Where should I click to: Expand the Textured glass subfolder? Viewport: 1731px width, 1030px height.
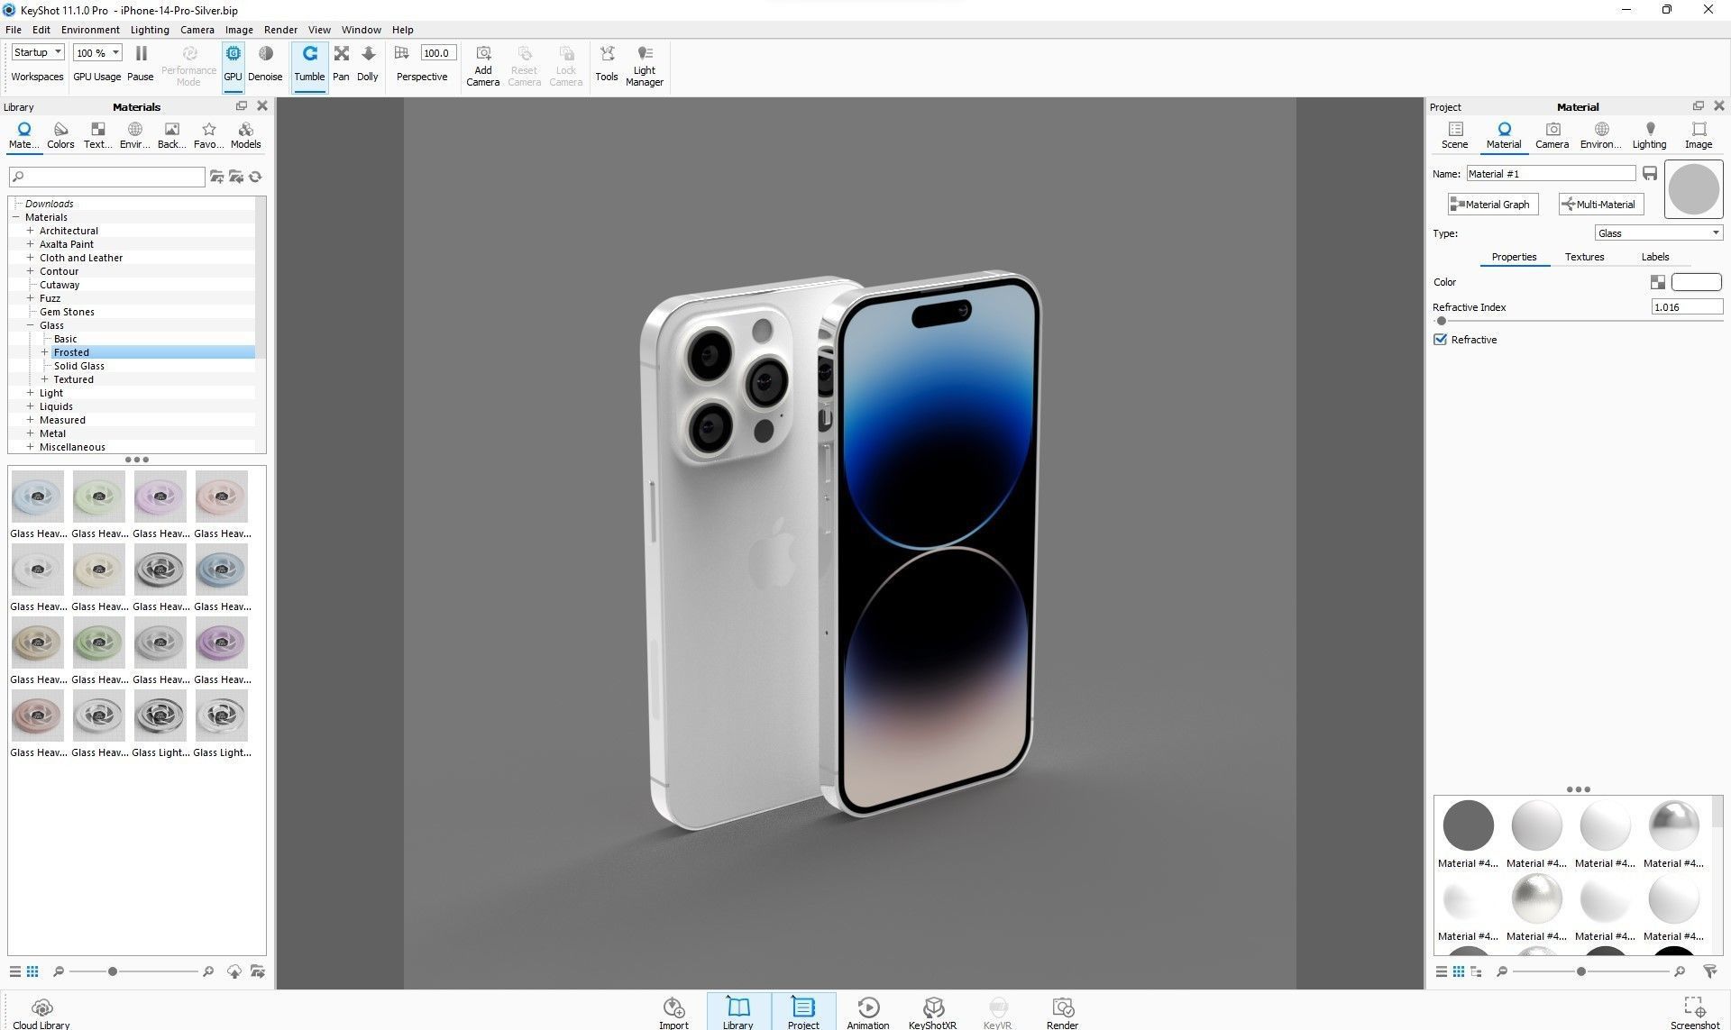(x=44, y=379)
